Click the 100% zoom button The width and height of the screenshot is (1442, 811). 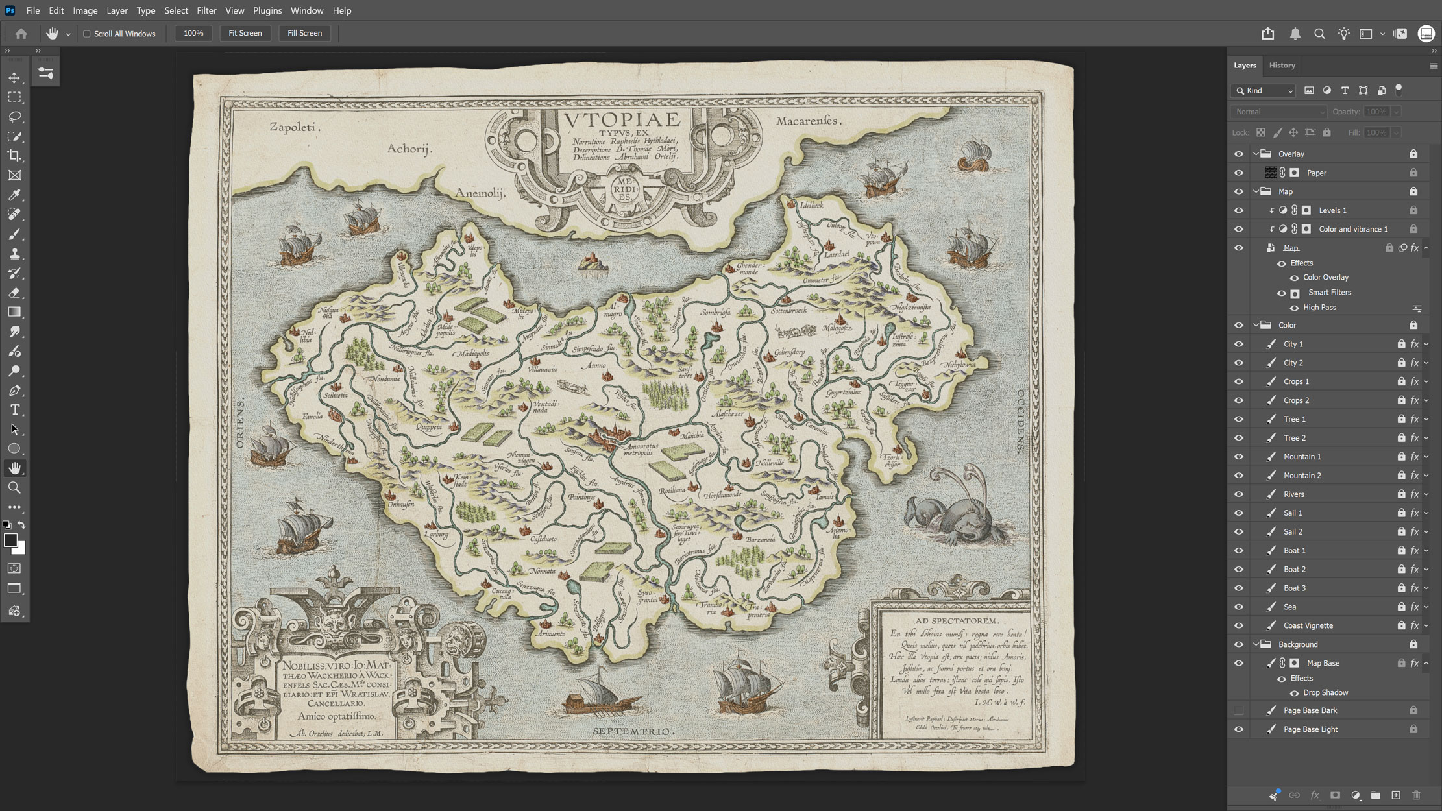click(193, 33)
